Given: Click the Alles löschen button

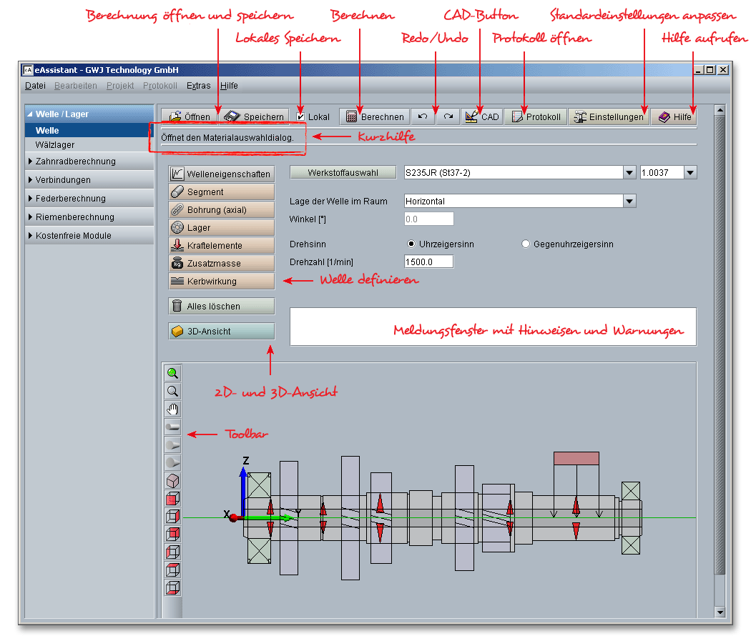Looking at the screenshot, I should point(222,306).
